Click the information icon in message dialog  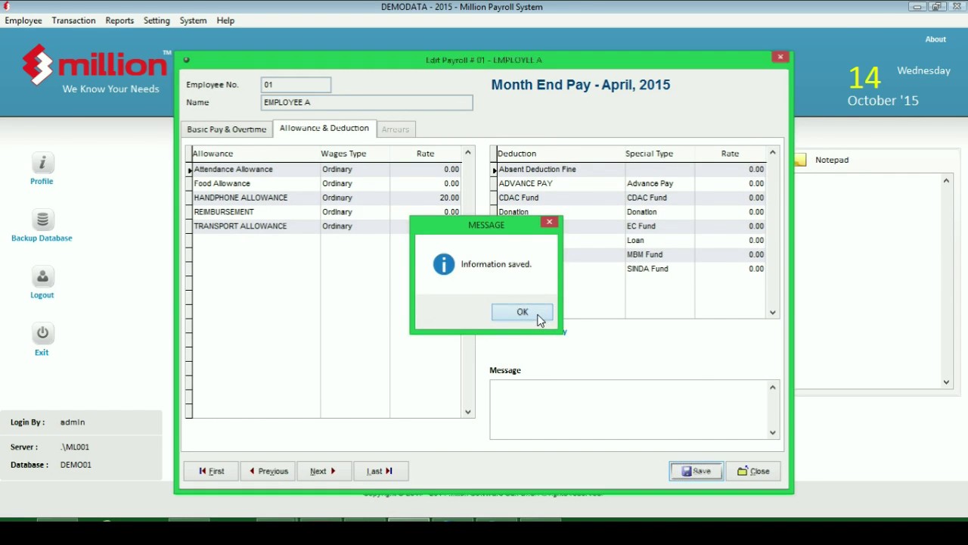[444, 264]
